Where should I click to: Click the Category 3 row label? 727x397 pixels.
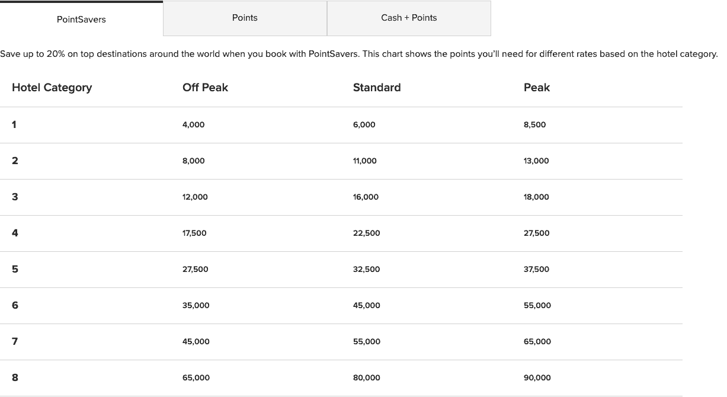15,197
